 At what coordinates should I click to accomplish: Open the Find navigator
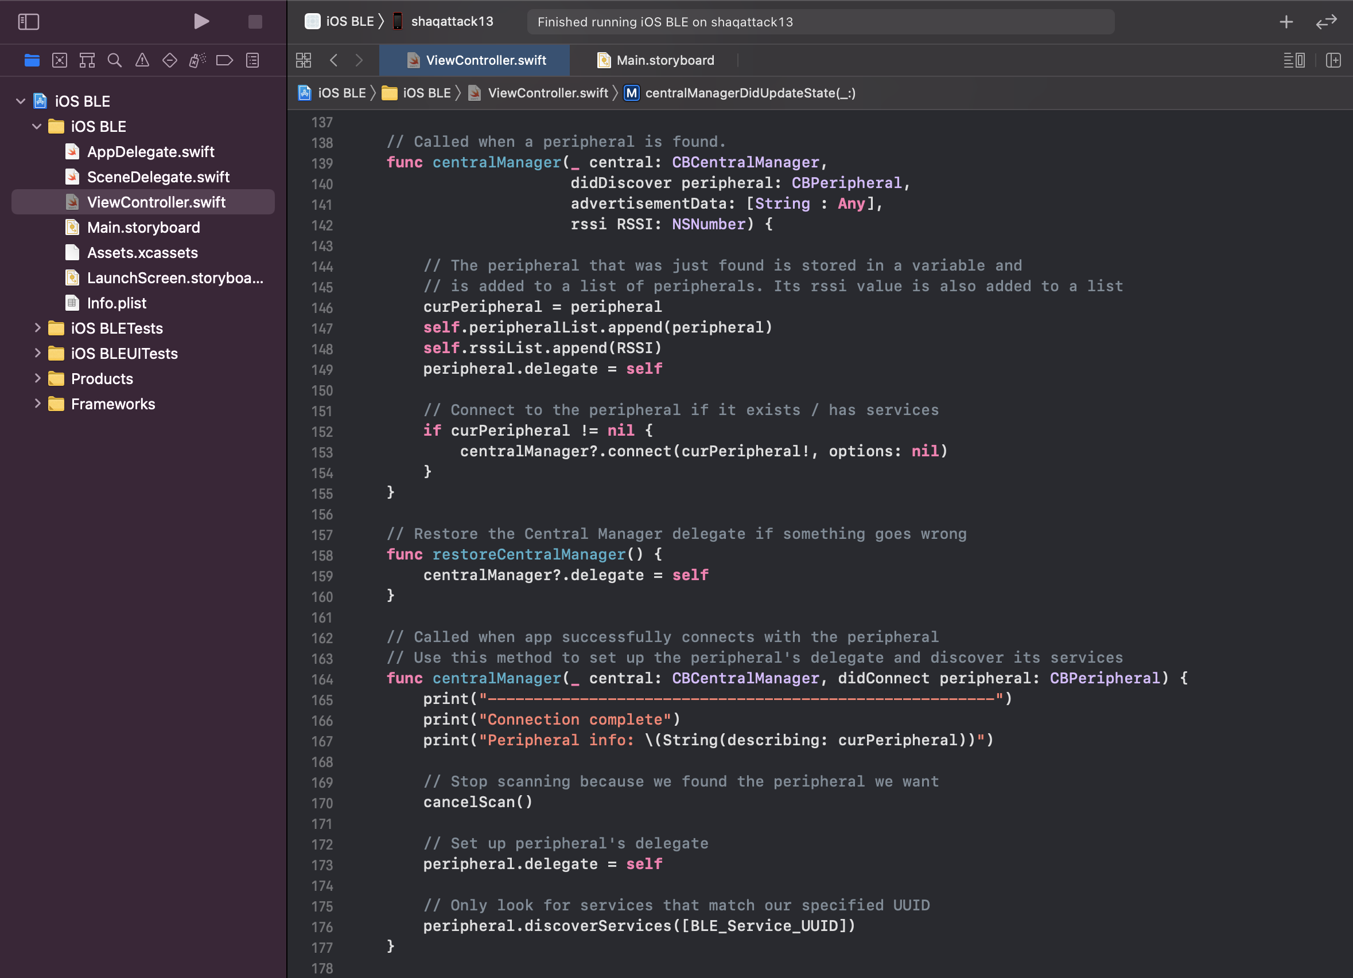tap(115, 60)
